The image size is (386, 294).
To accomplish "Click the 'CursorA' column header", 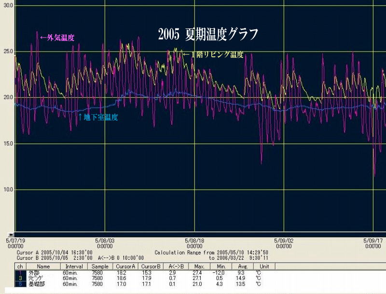I will pos(126,267).
